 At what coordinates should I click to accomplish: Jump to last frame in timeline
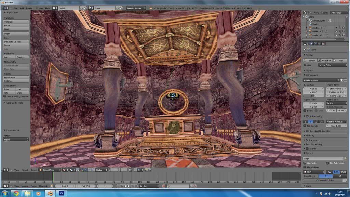pos(136,186)
